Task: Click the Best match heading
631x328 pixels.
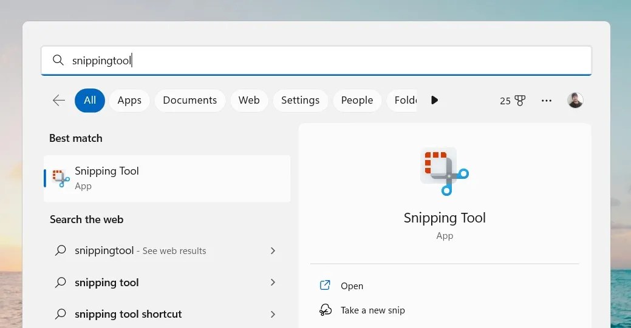Action: pyautogui.click(x=76, y=138)
